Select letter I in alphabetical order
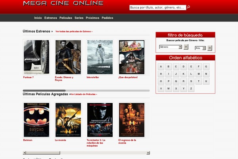 coord(169,74)
